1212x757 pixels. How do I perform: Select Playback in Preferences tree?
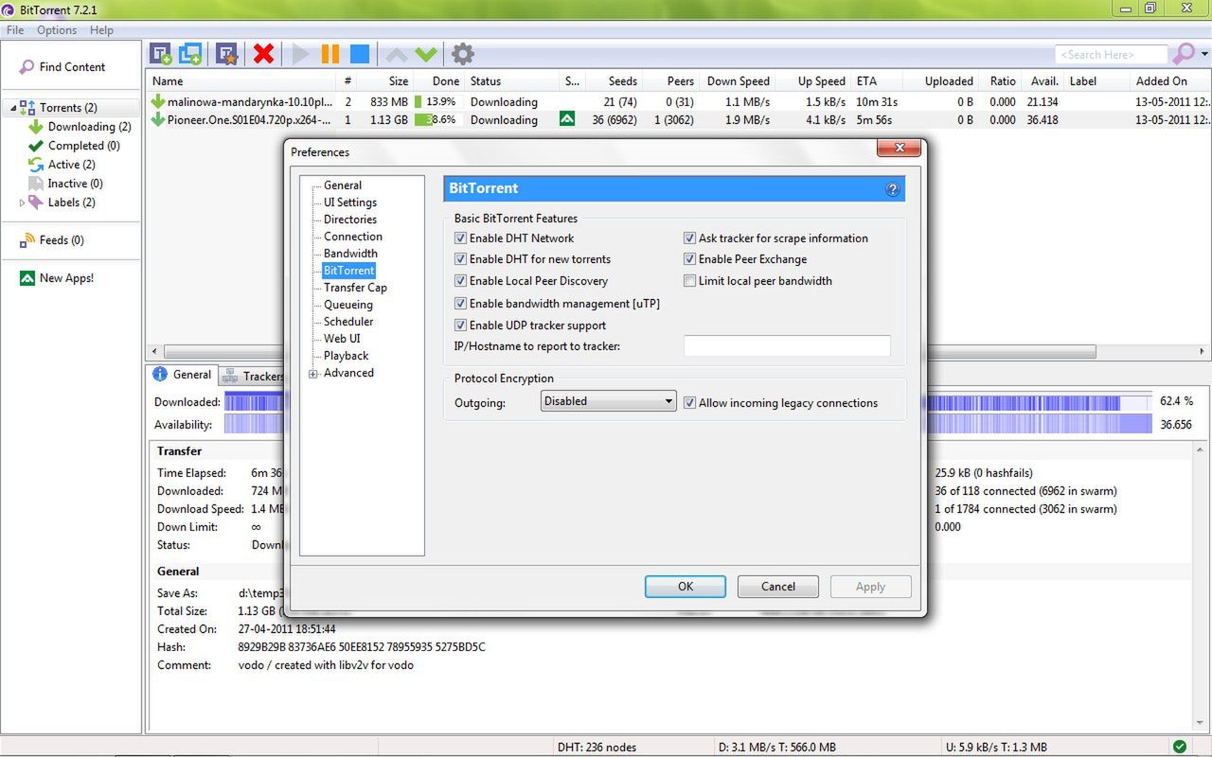pyautogui.click(x=347, y=356)
